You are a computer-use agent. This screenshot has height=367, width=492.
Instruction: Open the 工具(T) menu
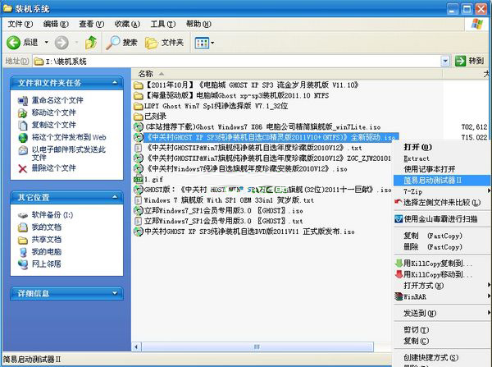163,24
